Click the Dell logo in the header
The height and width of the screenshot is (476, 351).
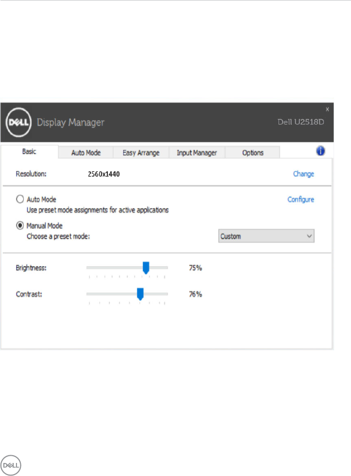point(19,122)
